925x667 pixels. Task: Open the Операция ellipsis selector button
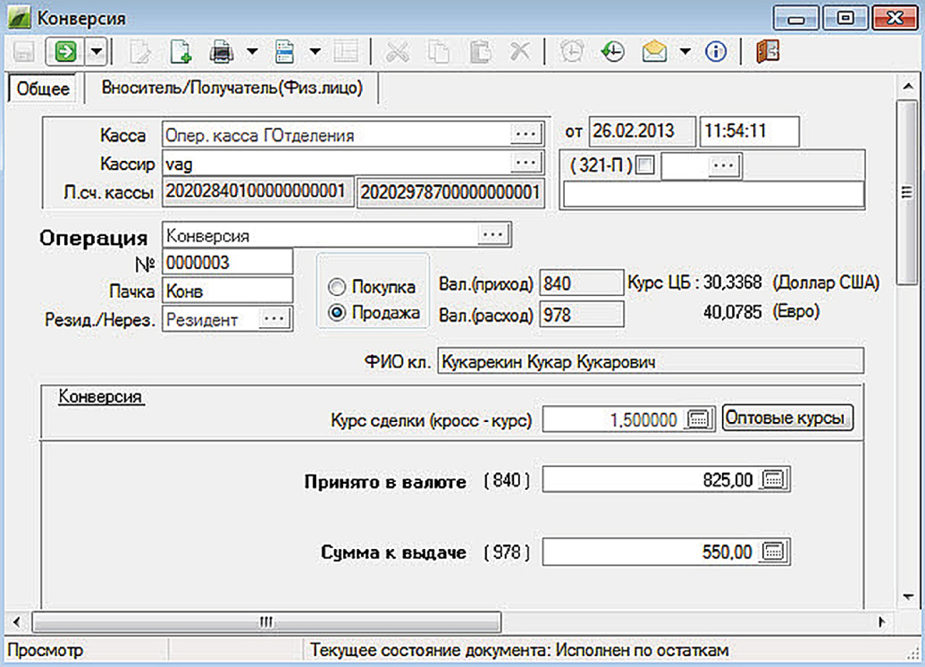click(x=493, y=235)
